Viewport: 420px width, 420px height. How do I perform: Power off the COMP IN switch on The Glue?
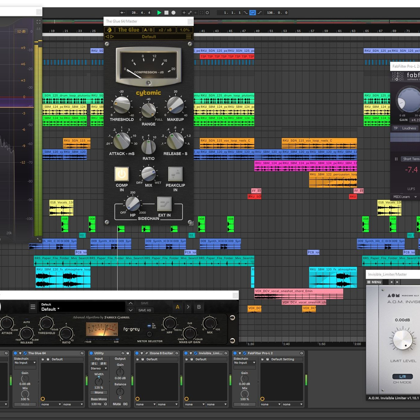[122, 174]
